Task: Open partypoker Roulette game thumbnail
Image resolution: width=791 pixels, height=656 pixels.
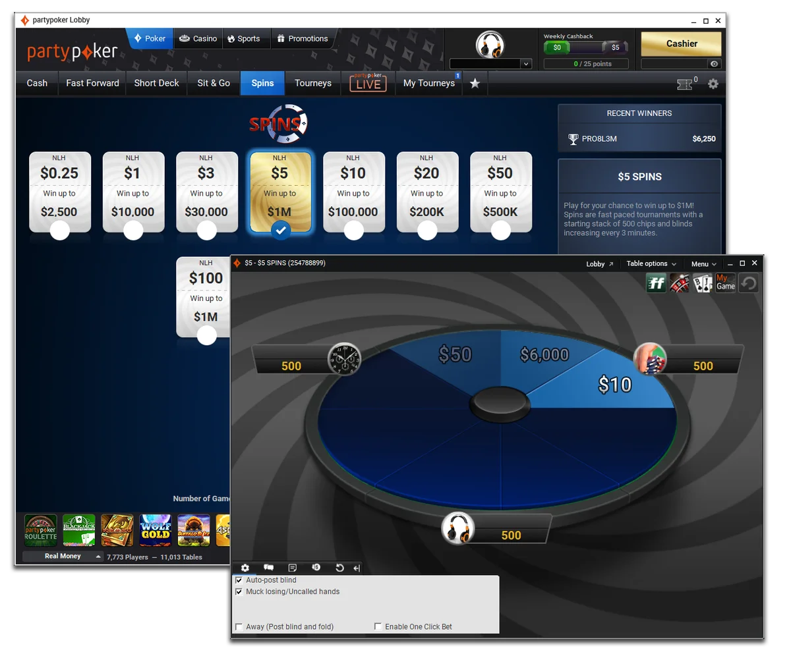Action: (41, 531)
